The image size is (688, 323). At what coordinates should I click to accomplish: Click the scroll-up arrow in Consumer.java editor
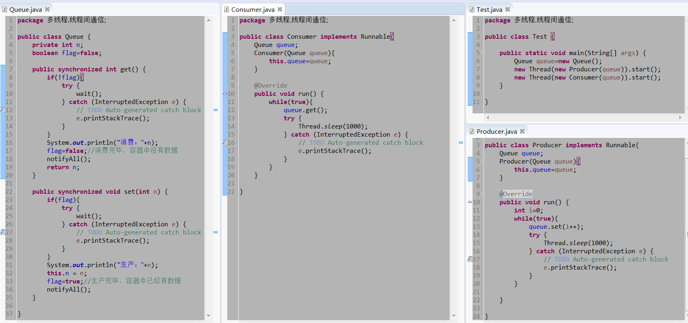coord(454,20)
